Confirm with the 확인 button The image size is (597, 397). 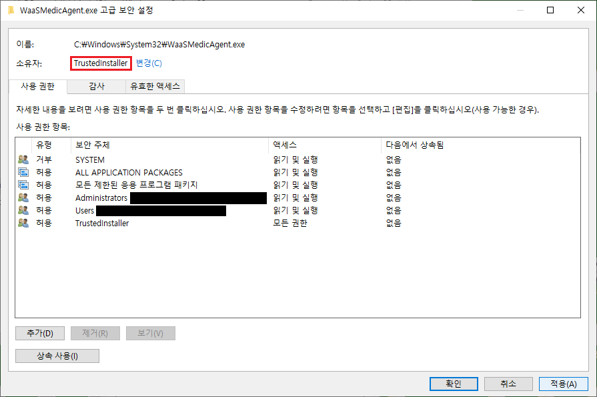pos(454,384)
